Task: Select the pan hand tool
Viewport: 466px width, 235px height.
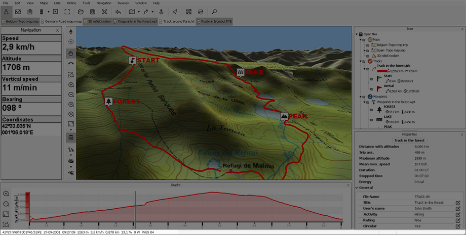Action: 70,53
